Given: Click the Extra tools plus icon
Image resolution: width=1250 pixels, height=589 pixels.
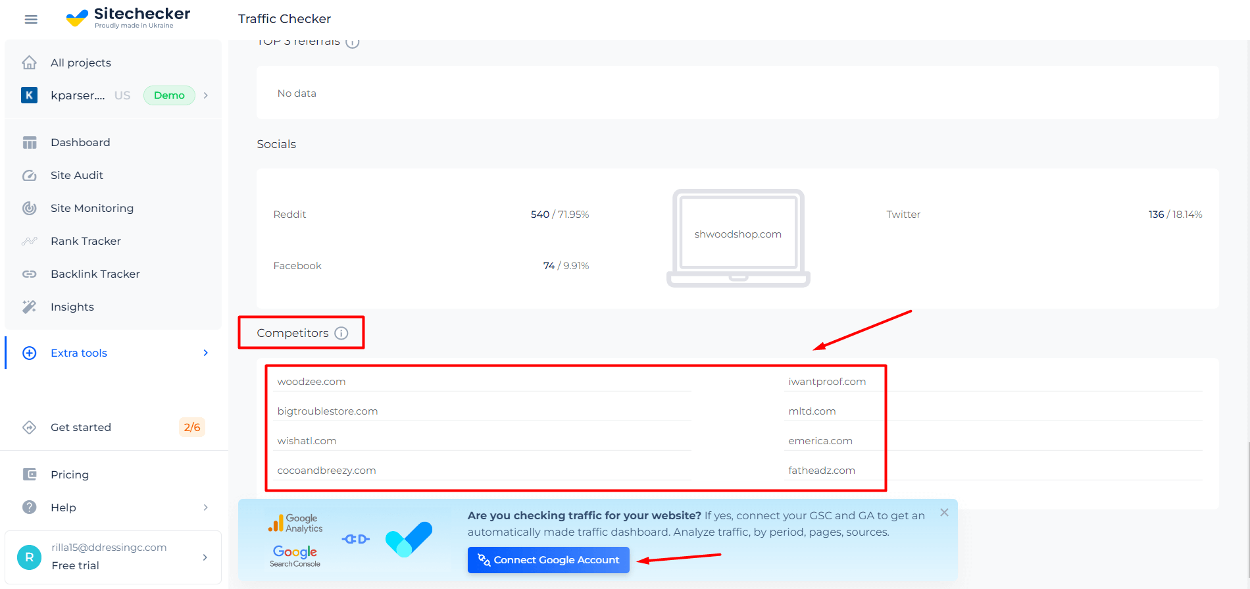Looking at the screenshot, I should click(29, 353).
